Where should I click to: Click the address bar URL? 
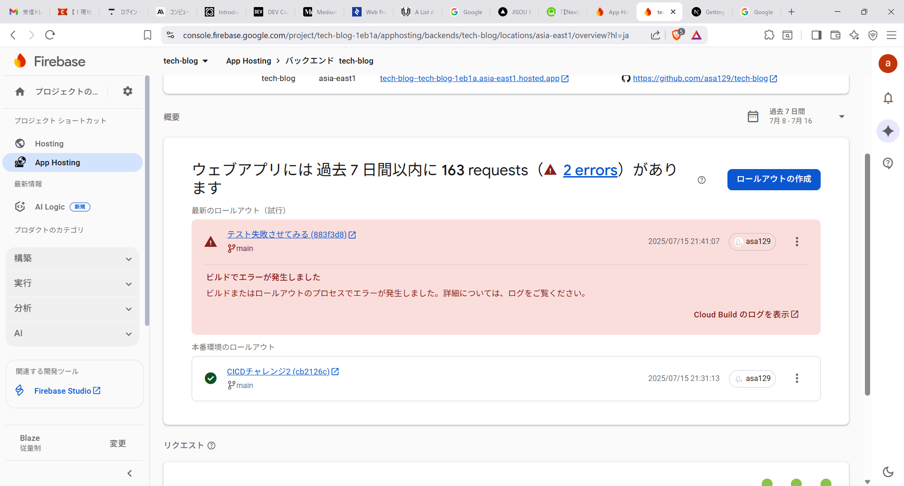click(x=405, y=35)
